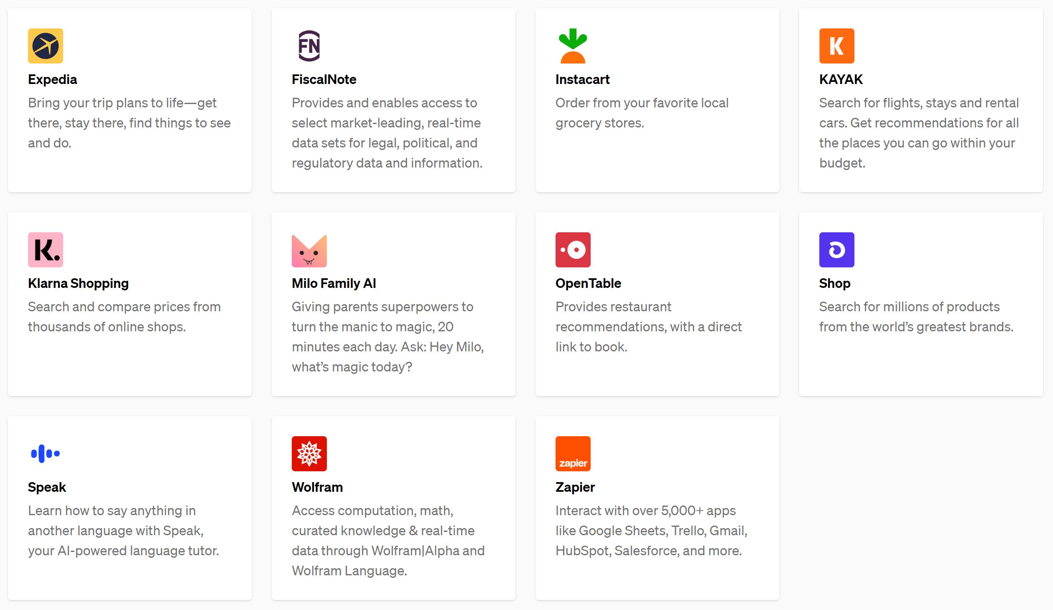Open the Shop plugin title
Screen dimensions: 1053x610
point(835,283)
